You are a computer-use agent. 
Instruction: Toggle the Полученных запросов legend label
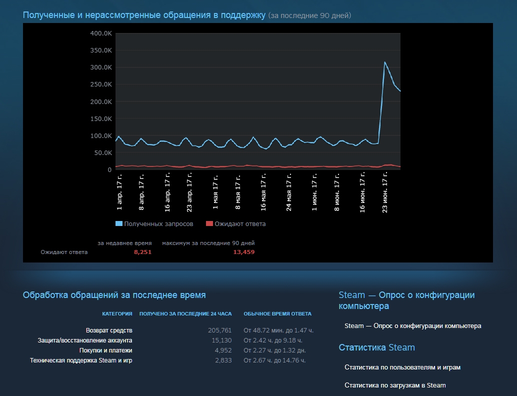click(x=158, y=224)
